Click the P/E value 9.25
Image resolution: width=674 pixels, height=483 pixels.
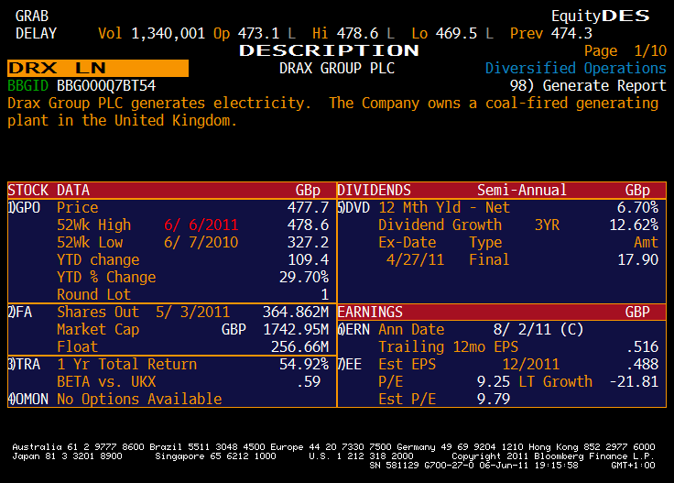[x=494, y=382]
